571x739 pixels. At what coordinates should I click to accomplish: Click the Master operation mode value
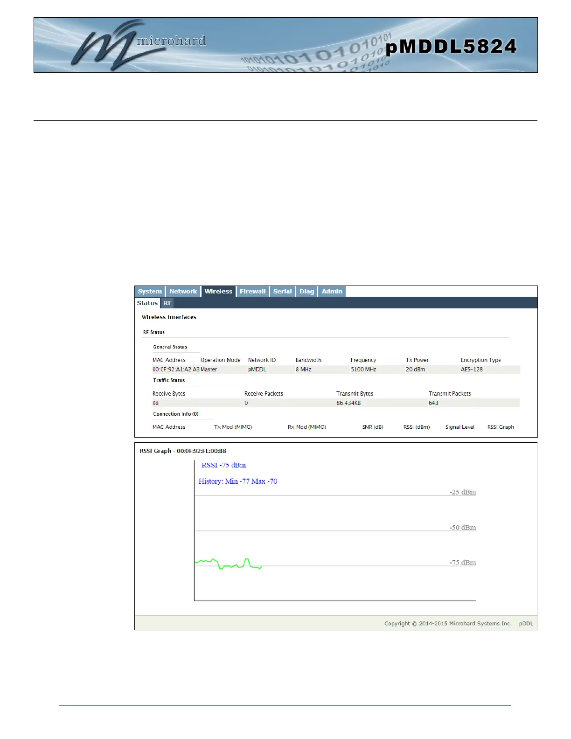(209, 369)
